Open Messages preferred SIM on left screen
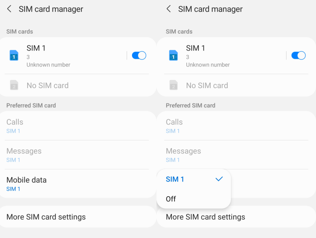The image size is (316, 238). point(77,155)
